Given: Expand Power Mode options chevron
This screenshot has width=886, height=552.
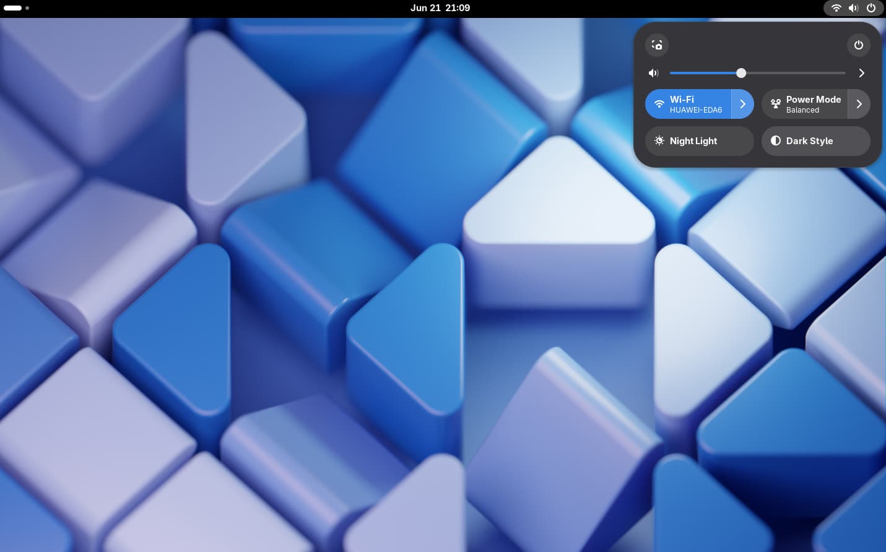Looking at the screenshot, I should click(859, 104).
